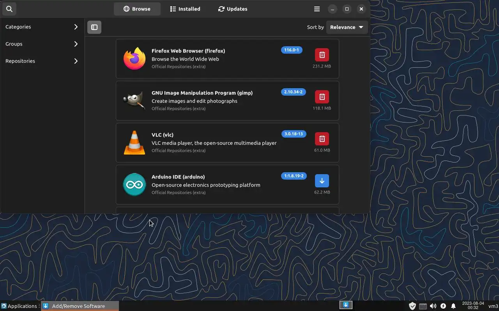The width and height of the screenshot is (499, 311).
Task: Open Firefox Web Browser (firefox) title
Action: coord(188,51)
